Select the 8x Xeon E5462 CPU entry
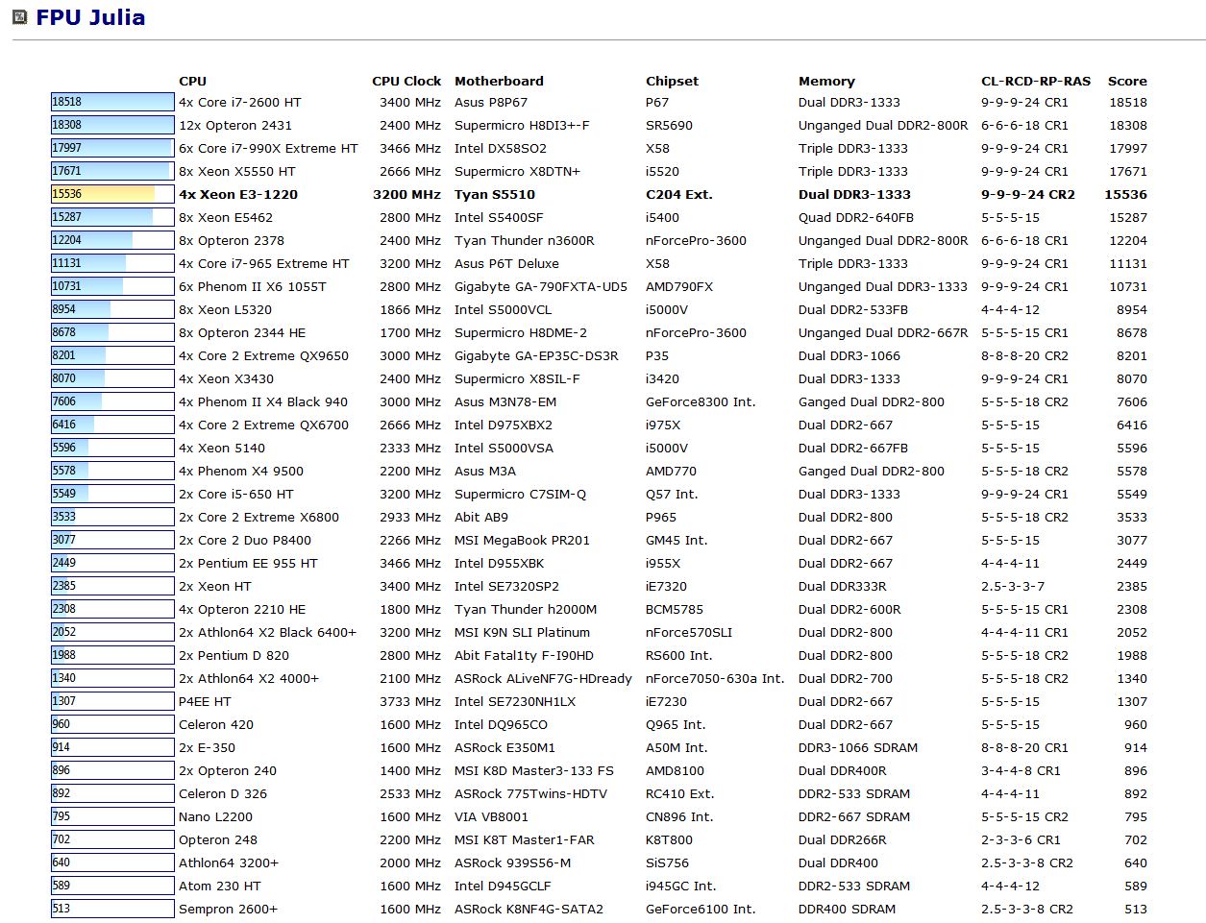The image size is (1206, 923). pyautogui.click(x=226, y=217)
